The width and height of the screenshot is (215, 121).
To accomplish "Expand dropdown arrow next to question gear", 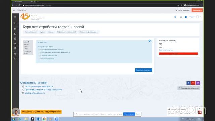I will 152,41.
